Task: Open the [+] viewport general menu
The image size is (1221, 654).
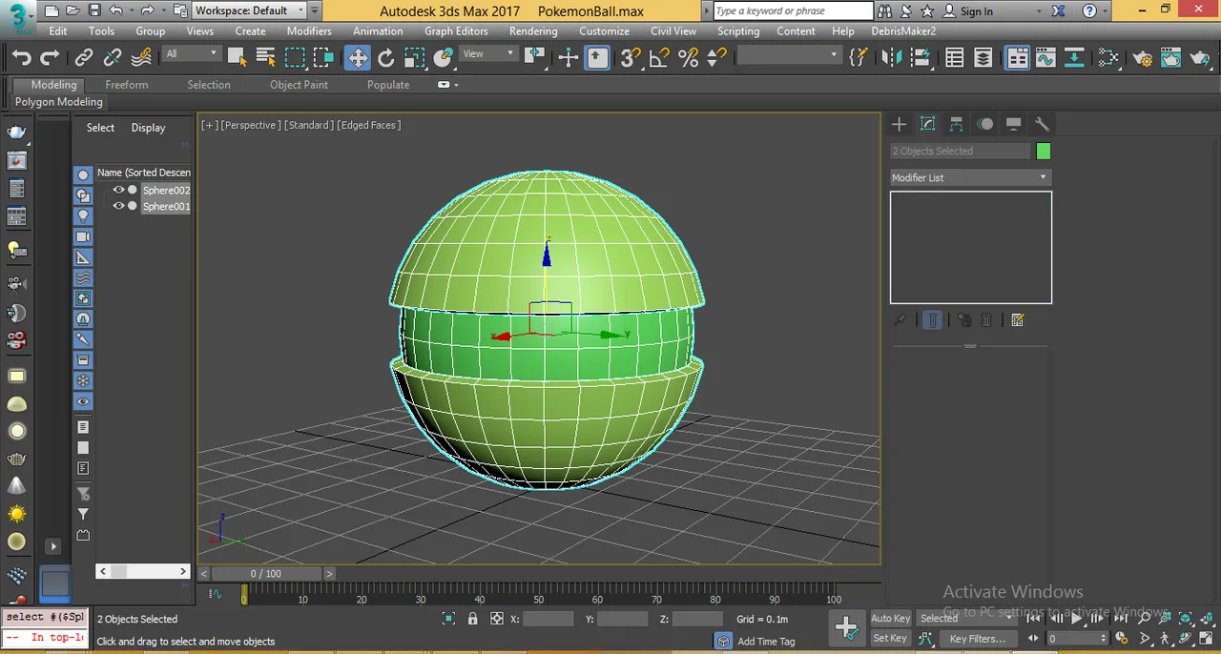Action: [209, 125]
